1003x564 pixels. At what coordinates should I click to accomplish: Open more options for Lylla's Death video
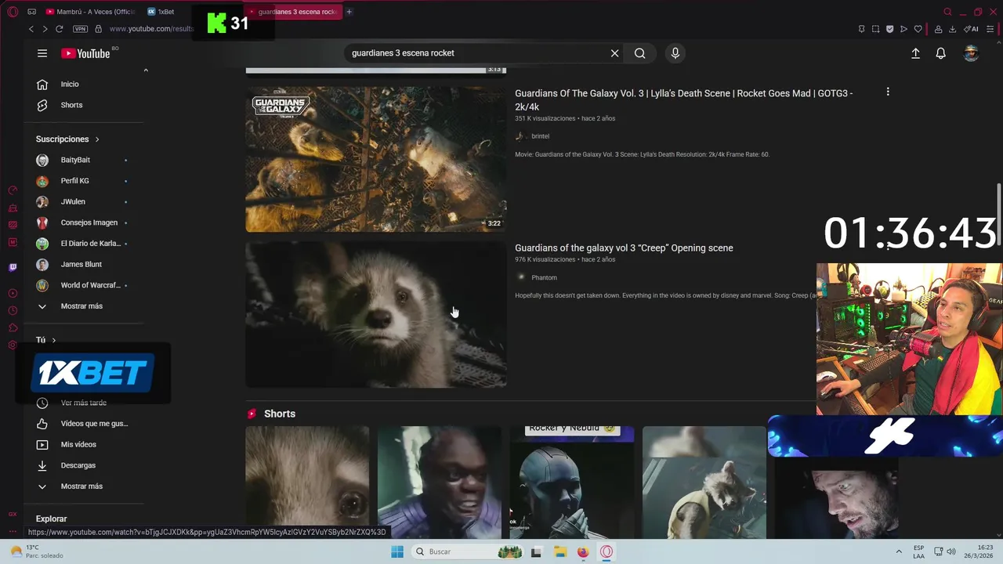[888, 92]
